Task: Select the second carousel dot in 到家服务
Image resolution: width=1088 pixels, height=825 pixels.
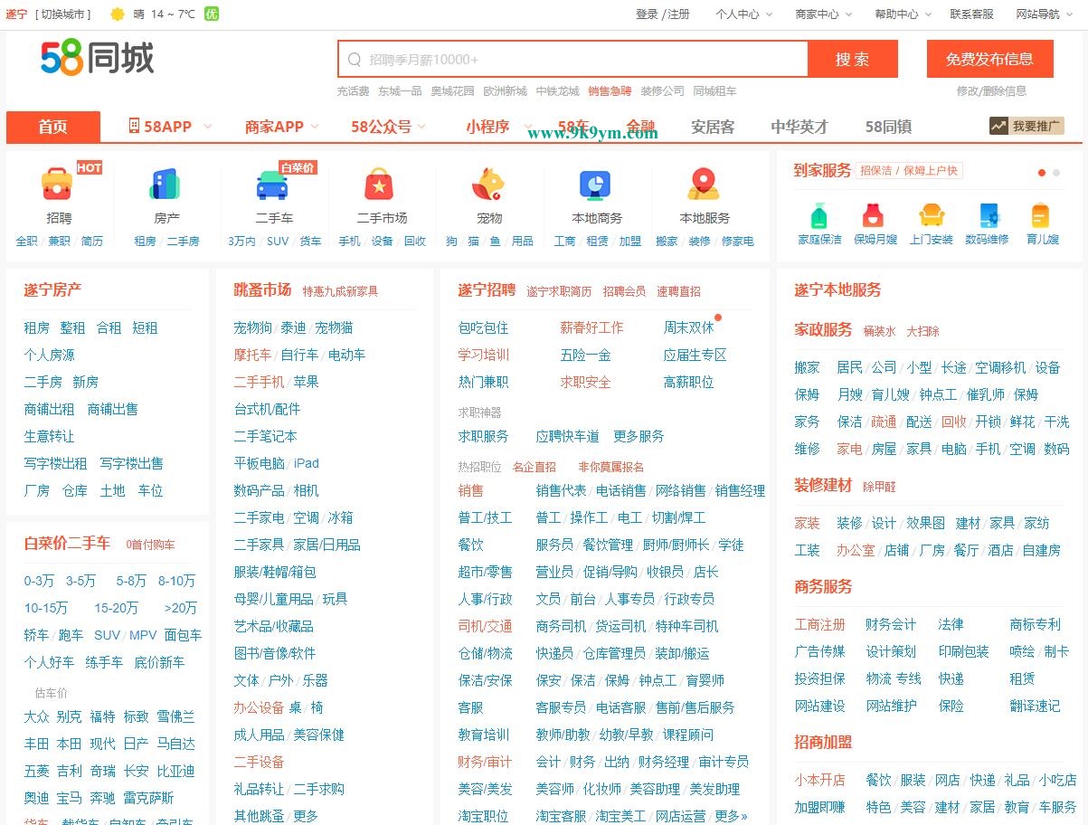Action: coord(1056,172)
